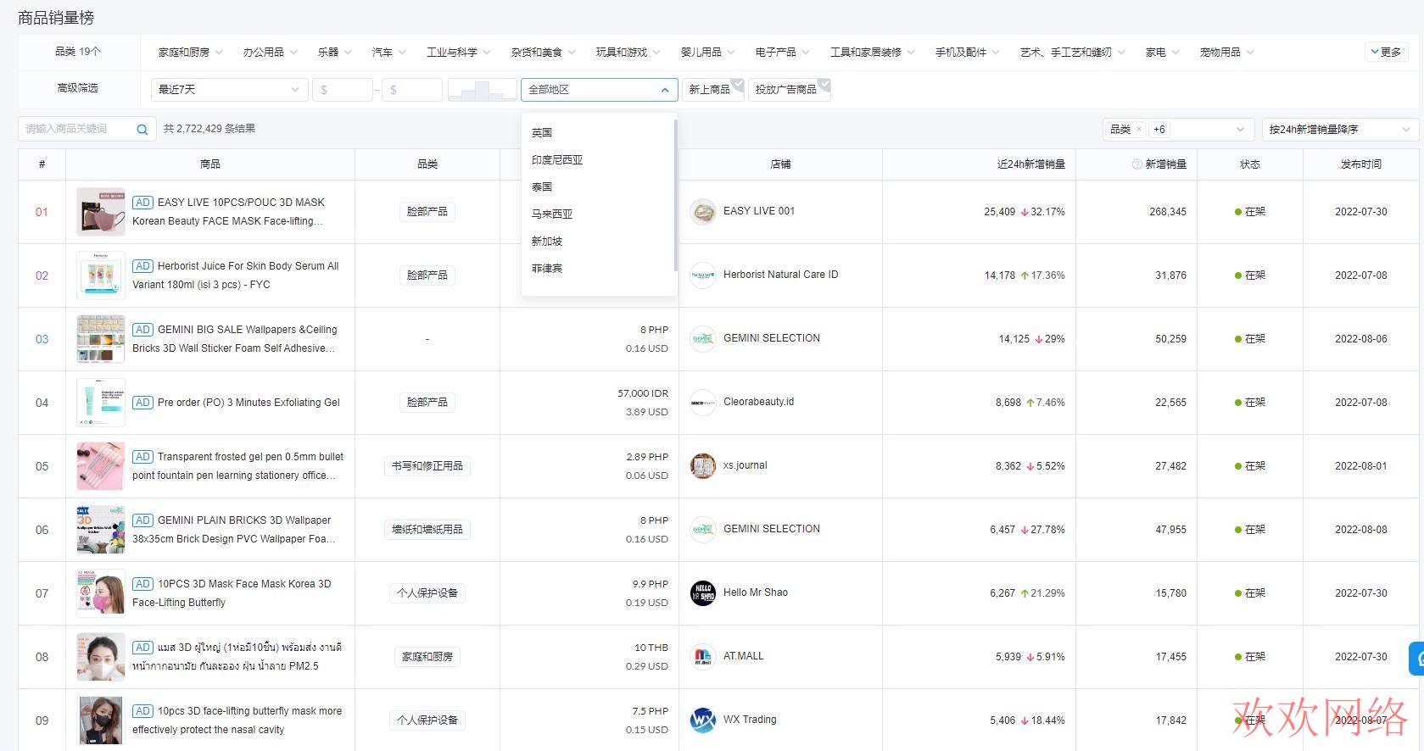Select 英国 from region list
Viewport: 1424px width, 751px height.
click(598, 133)
